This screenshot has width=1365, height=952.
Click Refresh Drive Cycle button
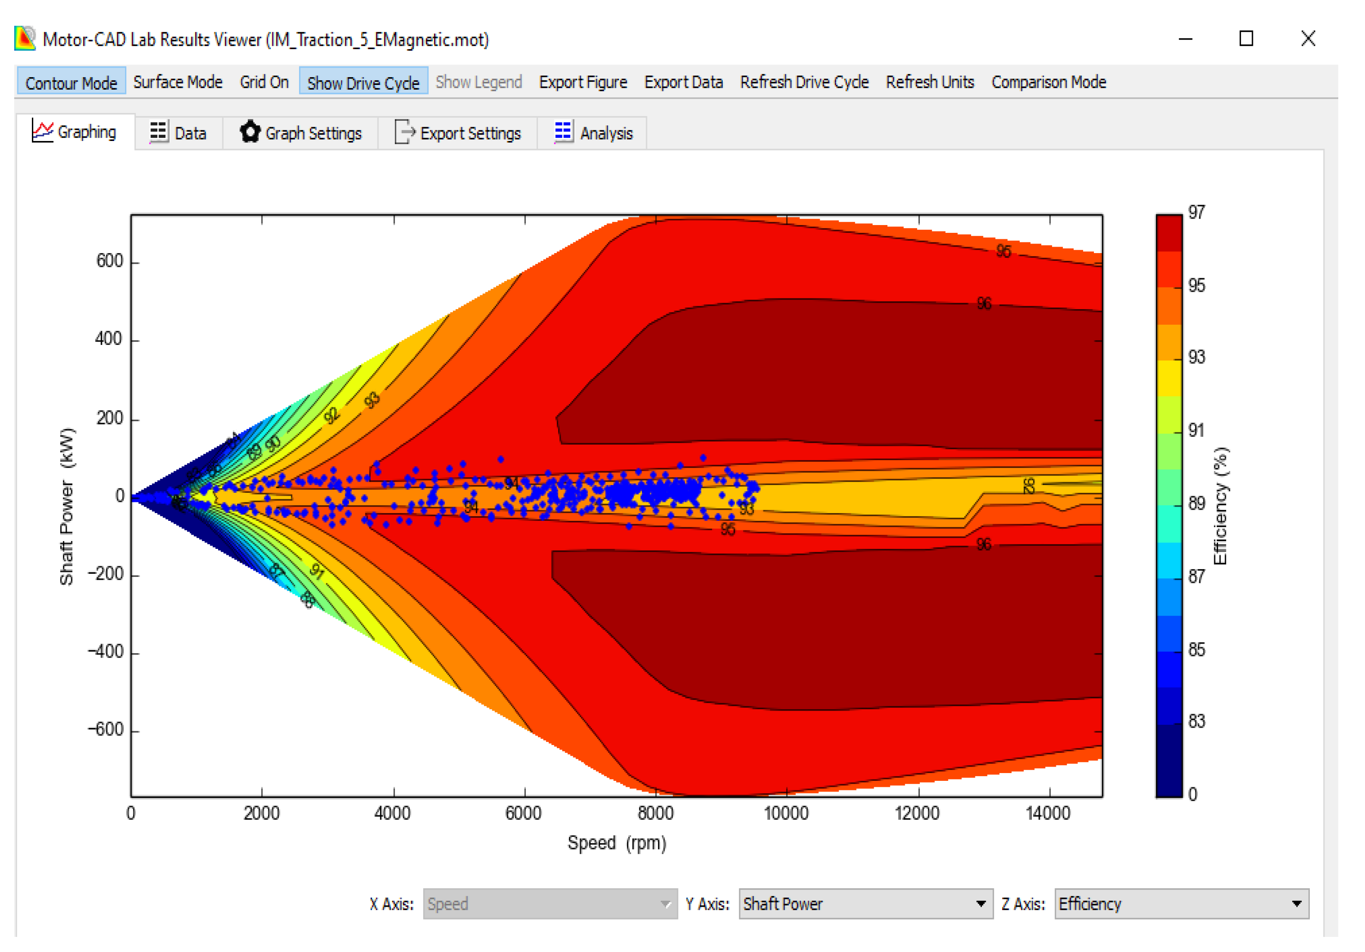[x=804, y=82]
